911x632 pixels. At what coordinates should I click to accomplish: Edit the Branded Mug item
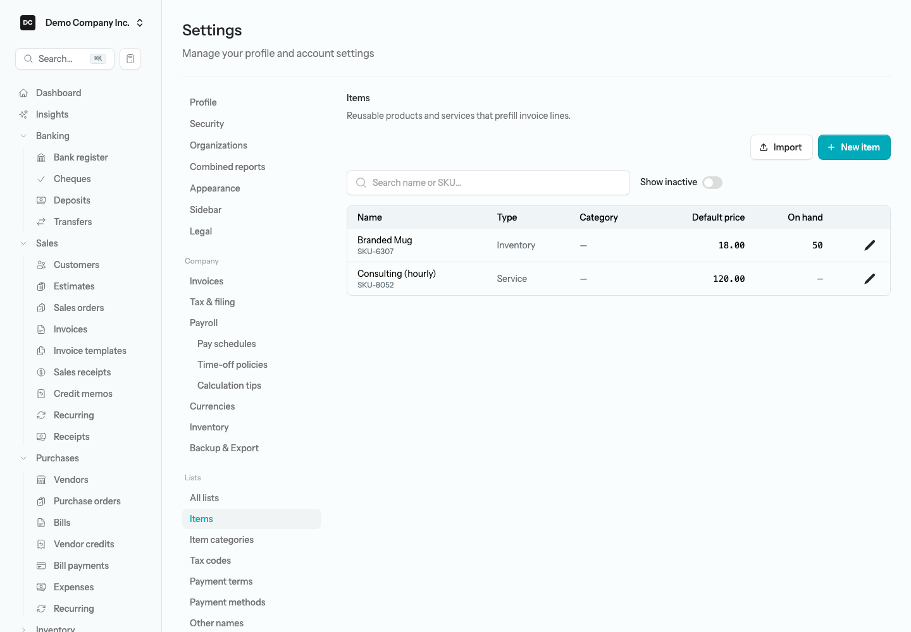(x=870, y=245)
